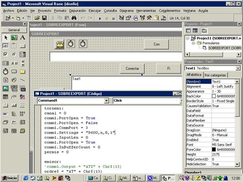The width and height of the screenshot is (243, 182).
Task: Start the program with Run arrow
Action: pyautogui.click(x=100, y=18)
